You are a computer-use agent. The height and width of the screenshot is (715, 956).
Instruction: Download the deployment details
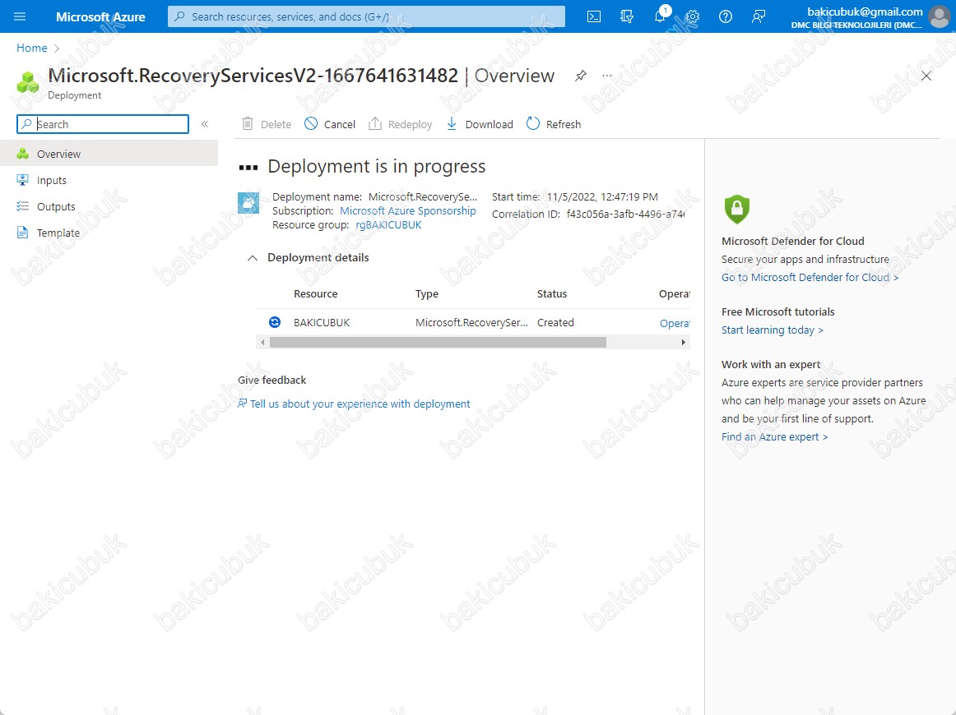point(480,124)
